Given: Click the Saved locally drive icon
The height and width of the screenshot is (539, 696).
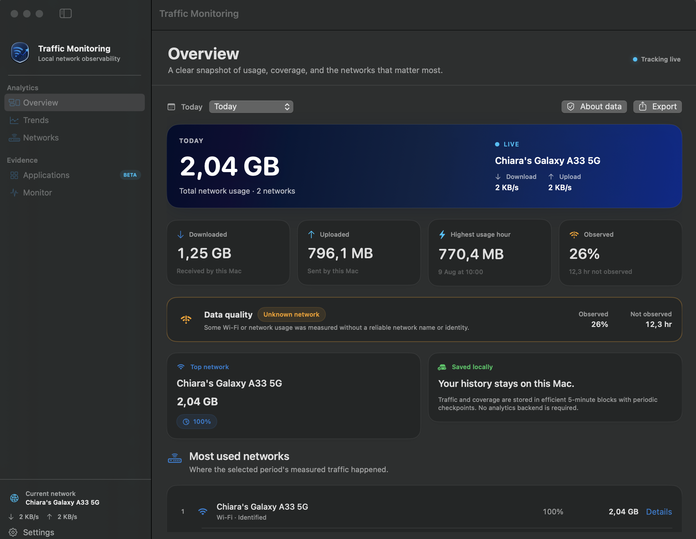Looking at the screenshot, I should coord(442,367).
